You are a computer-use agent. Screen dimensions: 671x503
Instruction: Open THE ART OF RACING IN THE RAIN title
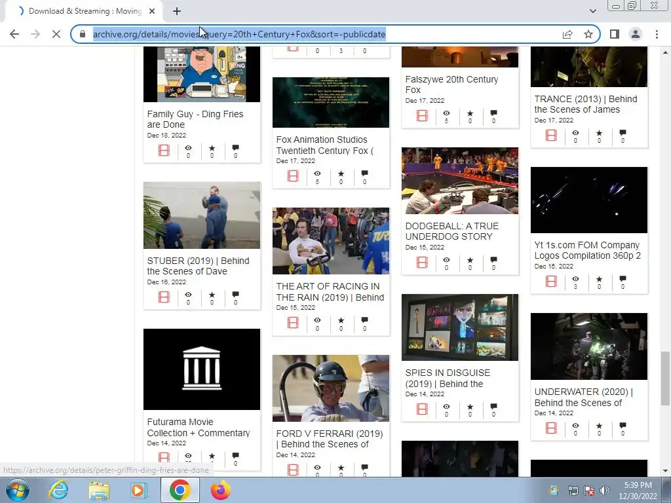tap(330, 291)
